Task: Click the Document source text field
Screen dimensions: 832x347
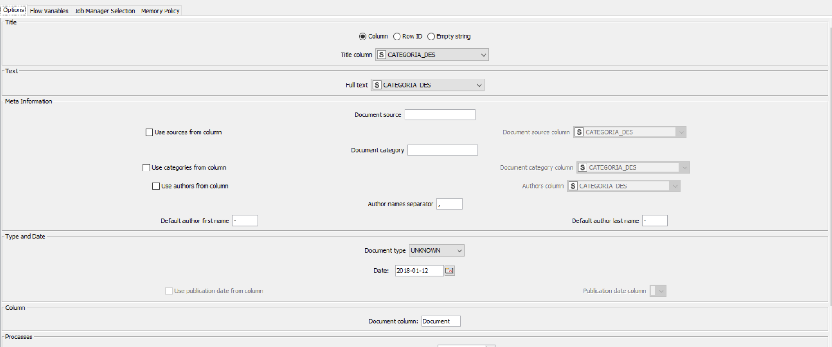Action: [x=440, y=115]
